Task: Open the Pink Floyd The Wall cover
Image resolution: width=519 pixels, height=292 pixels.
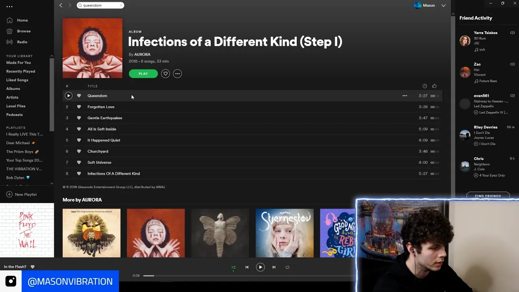Action: tap(27, 230)
